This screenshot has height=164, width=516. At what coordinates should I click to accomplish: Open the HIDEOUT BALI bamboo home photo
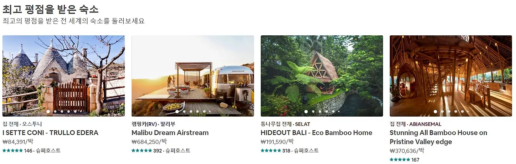click(322, 76)
